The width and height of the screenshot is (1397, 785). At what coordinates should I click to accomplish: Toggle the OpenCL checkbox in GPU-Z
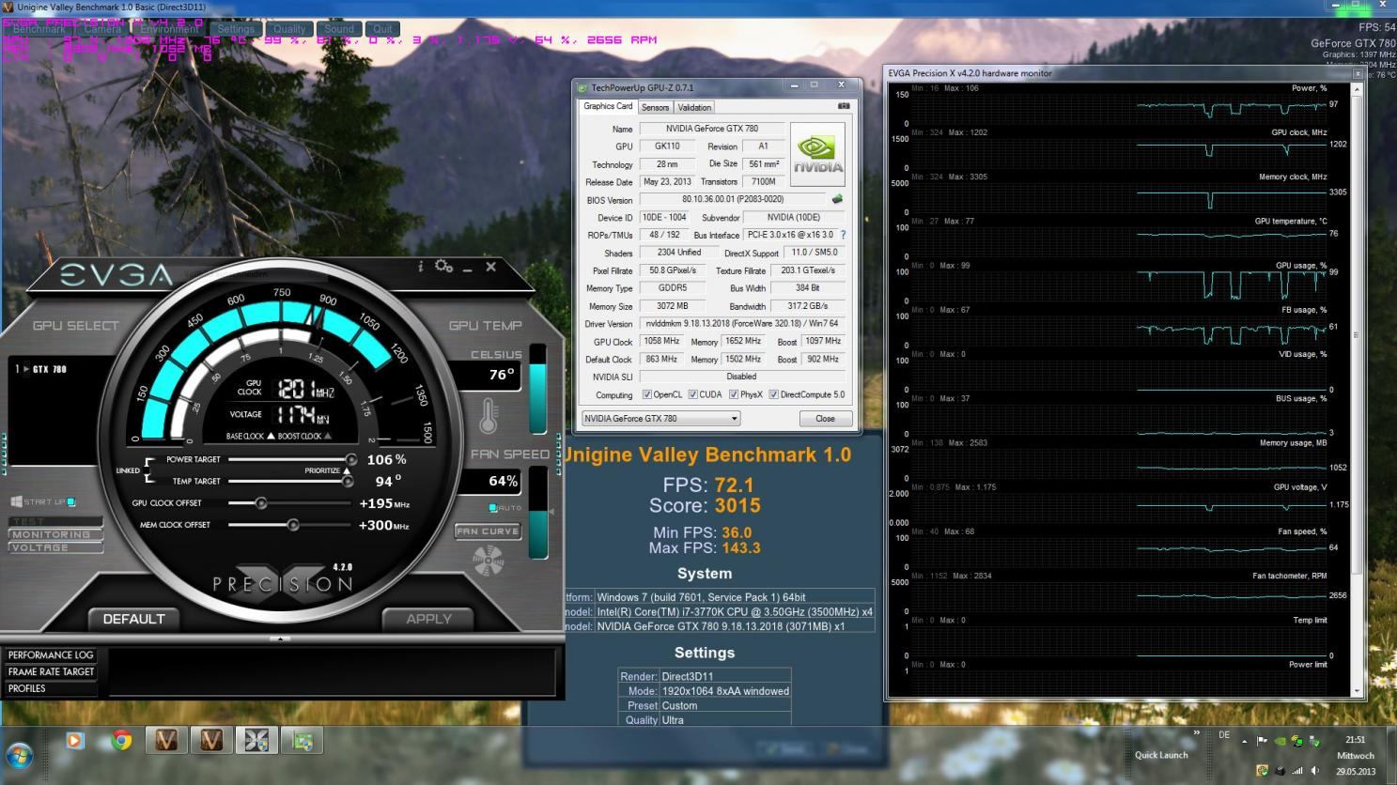pyautogui.click(x=646, y=394)
